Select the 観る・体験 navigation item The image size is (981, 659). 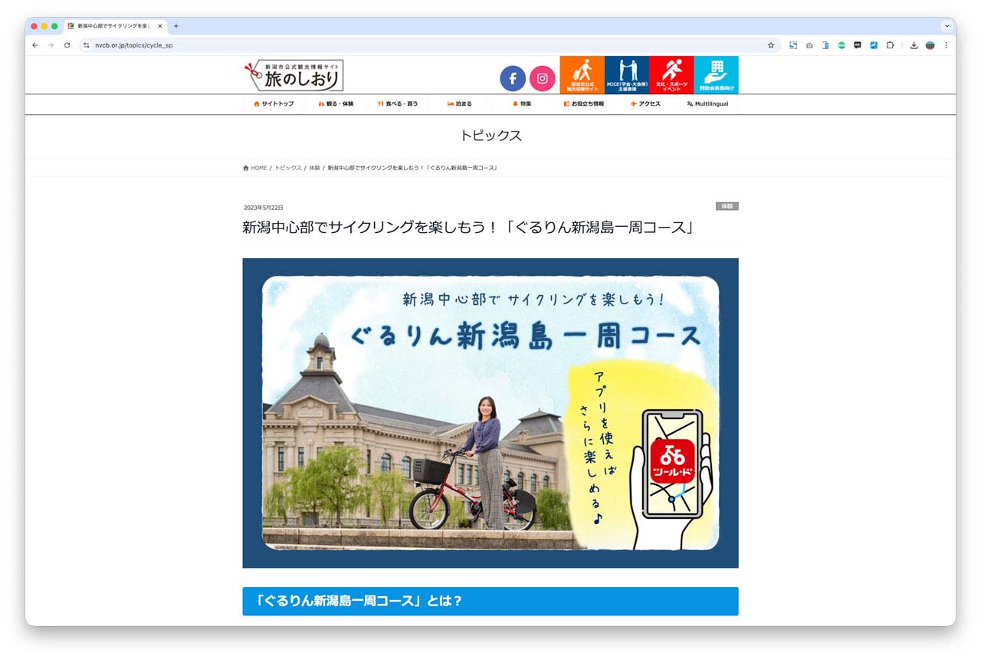pos(336,103)
